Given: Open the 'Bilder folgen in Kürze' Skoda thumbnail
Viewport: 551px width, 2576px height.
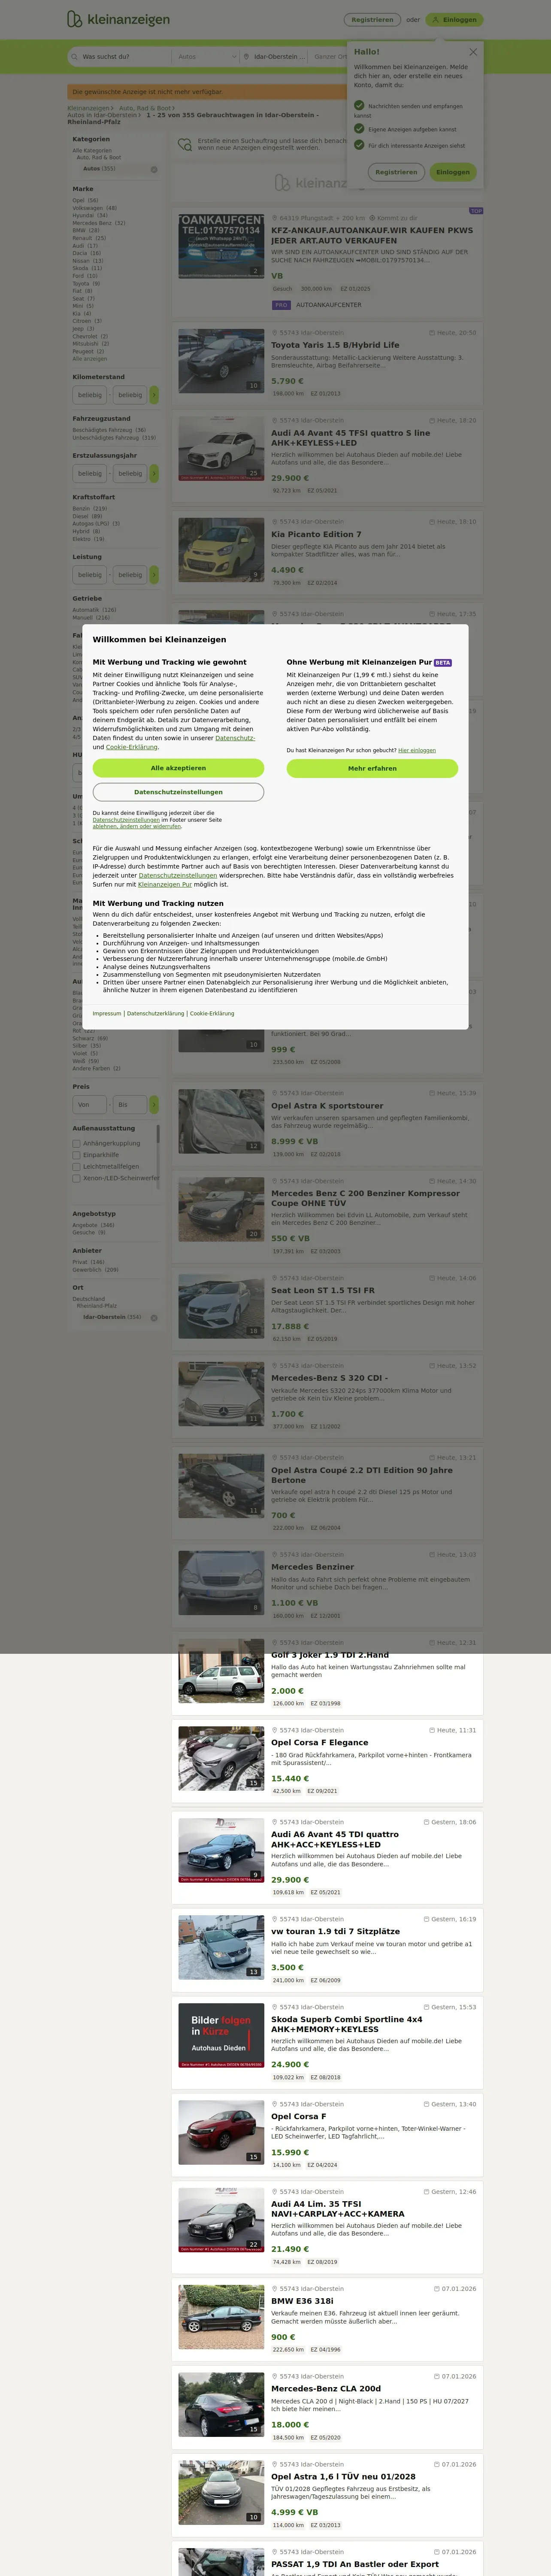Looking at the screenshot, I should (221, 2035).
